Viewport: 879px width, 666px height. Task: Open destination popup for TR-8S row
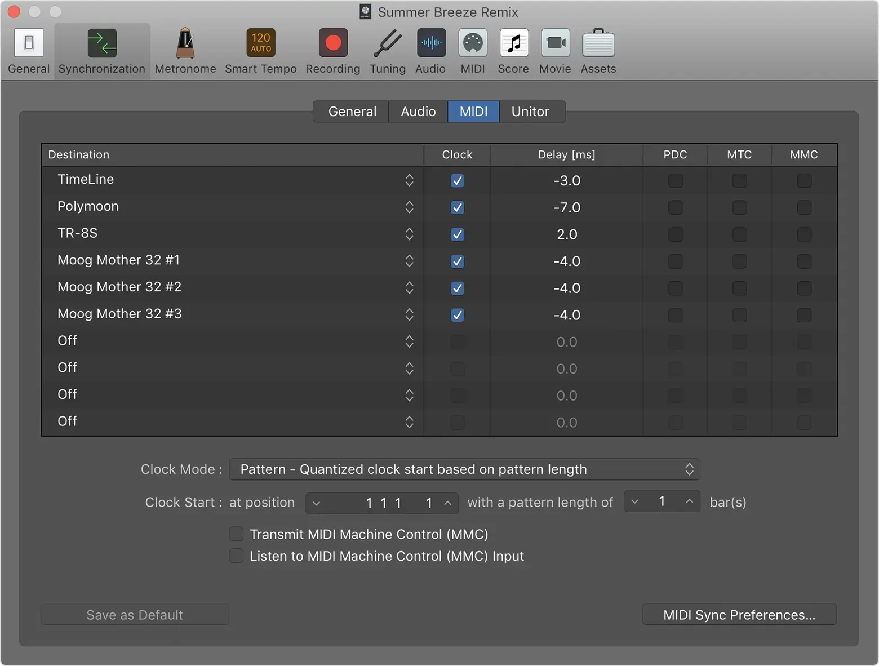point(409,234)
